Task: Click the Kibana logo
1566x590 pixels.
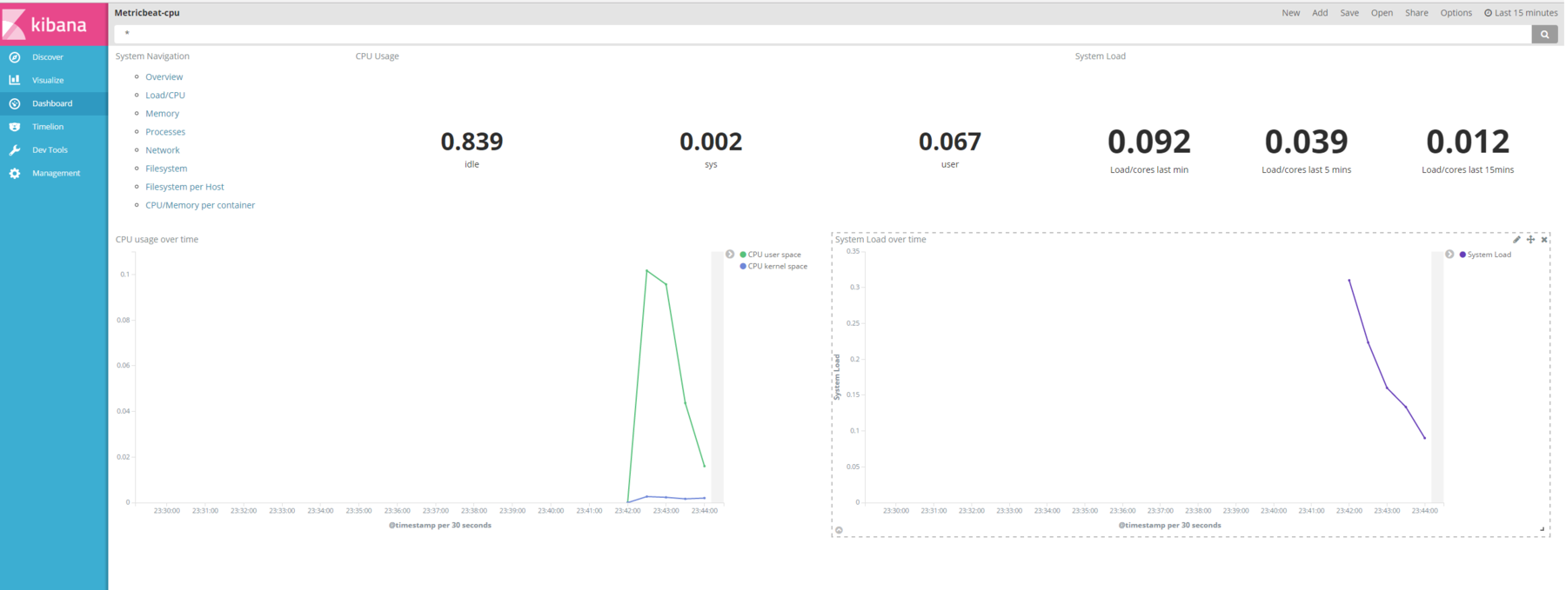Action: (53, 24)
